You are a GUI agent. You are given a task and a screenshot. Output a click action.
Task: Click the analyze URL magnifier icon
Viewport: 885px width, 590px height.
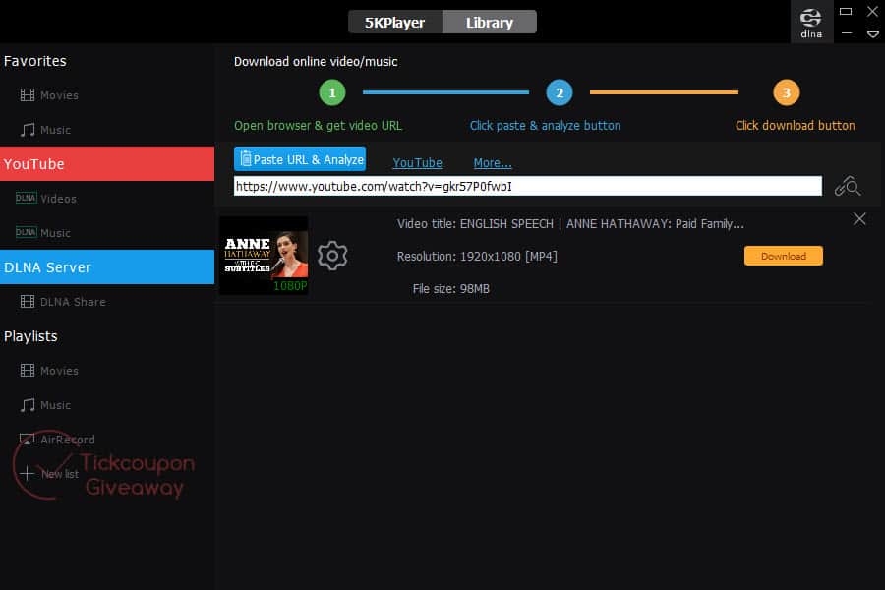[x=848, y=186]
